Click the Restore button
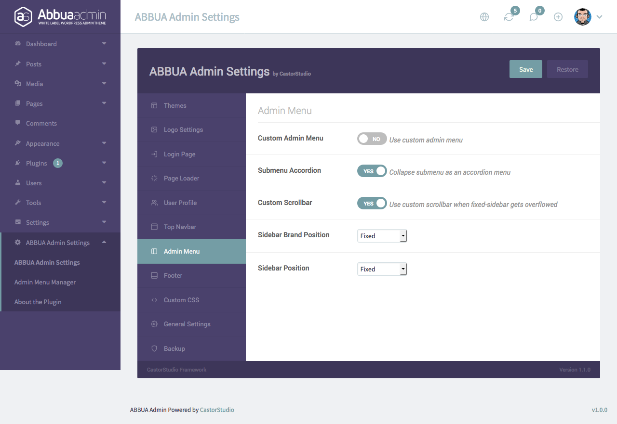 (567, 69)
